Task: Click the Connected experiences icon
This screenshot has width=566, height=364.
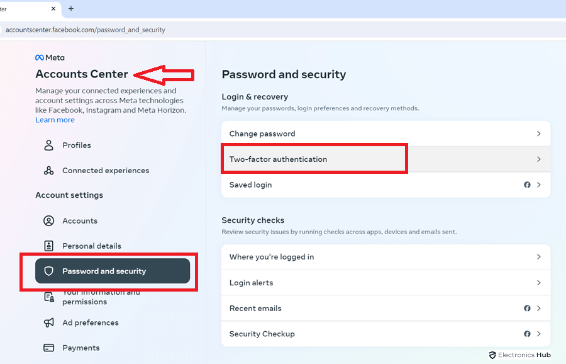Action: pyautogui.click(x=48, y=171)
